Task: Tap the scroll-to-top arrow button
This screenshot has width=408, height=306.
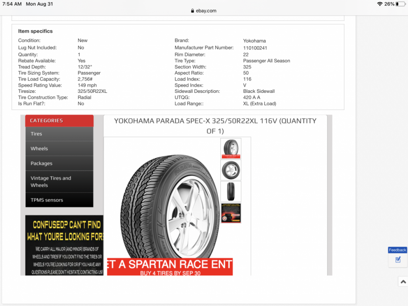Action: pyautogui.click(x=403, y=282)
